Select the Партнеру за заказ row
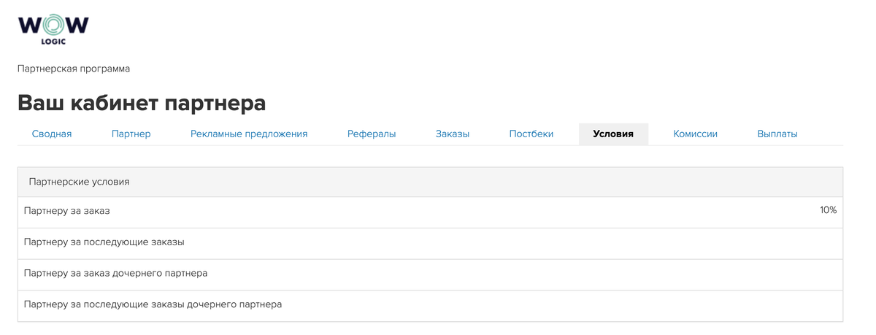Viewport: 876px width, 335px height. click(x=431, y=210)
